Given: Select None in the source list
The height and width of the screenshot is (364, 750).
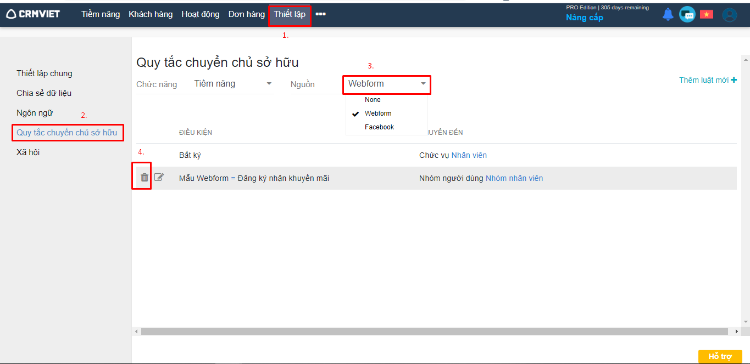Looking at the screenshot, I should point(373,100).
